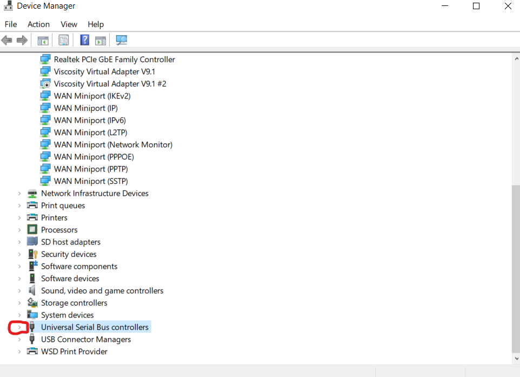
Task: Select WAN Miniport (SSTP) entry
Action: [91, 181]
